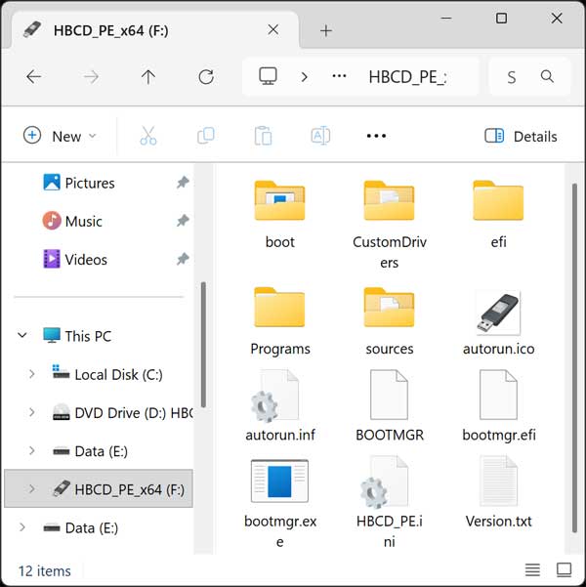The height and width of the screenshot is (587, 586).
Task: Select the HBCD_PE.ini file
Action: [x=390, y=502]
